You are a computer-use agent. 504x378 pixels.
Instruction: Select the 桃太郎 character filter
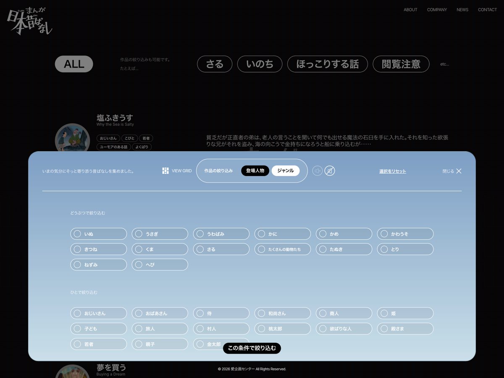(x=282, y=328)
